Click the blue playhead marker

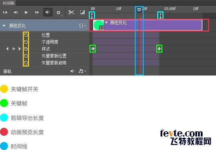139,10
